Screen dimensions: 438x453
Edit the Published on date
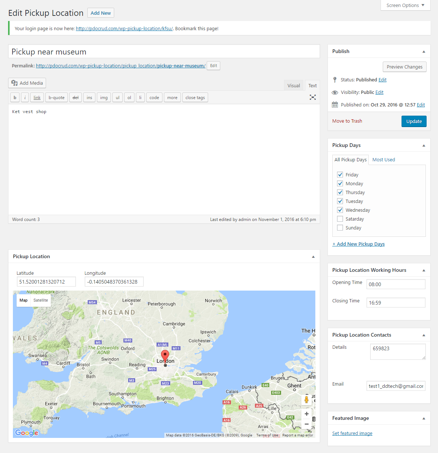(421, 105)
